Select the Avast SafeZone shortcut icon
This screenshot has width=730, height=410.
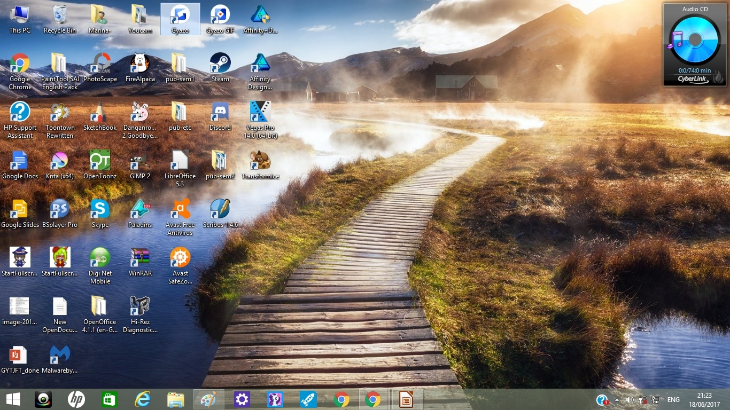[x=180, y=266]
